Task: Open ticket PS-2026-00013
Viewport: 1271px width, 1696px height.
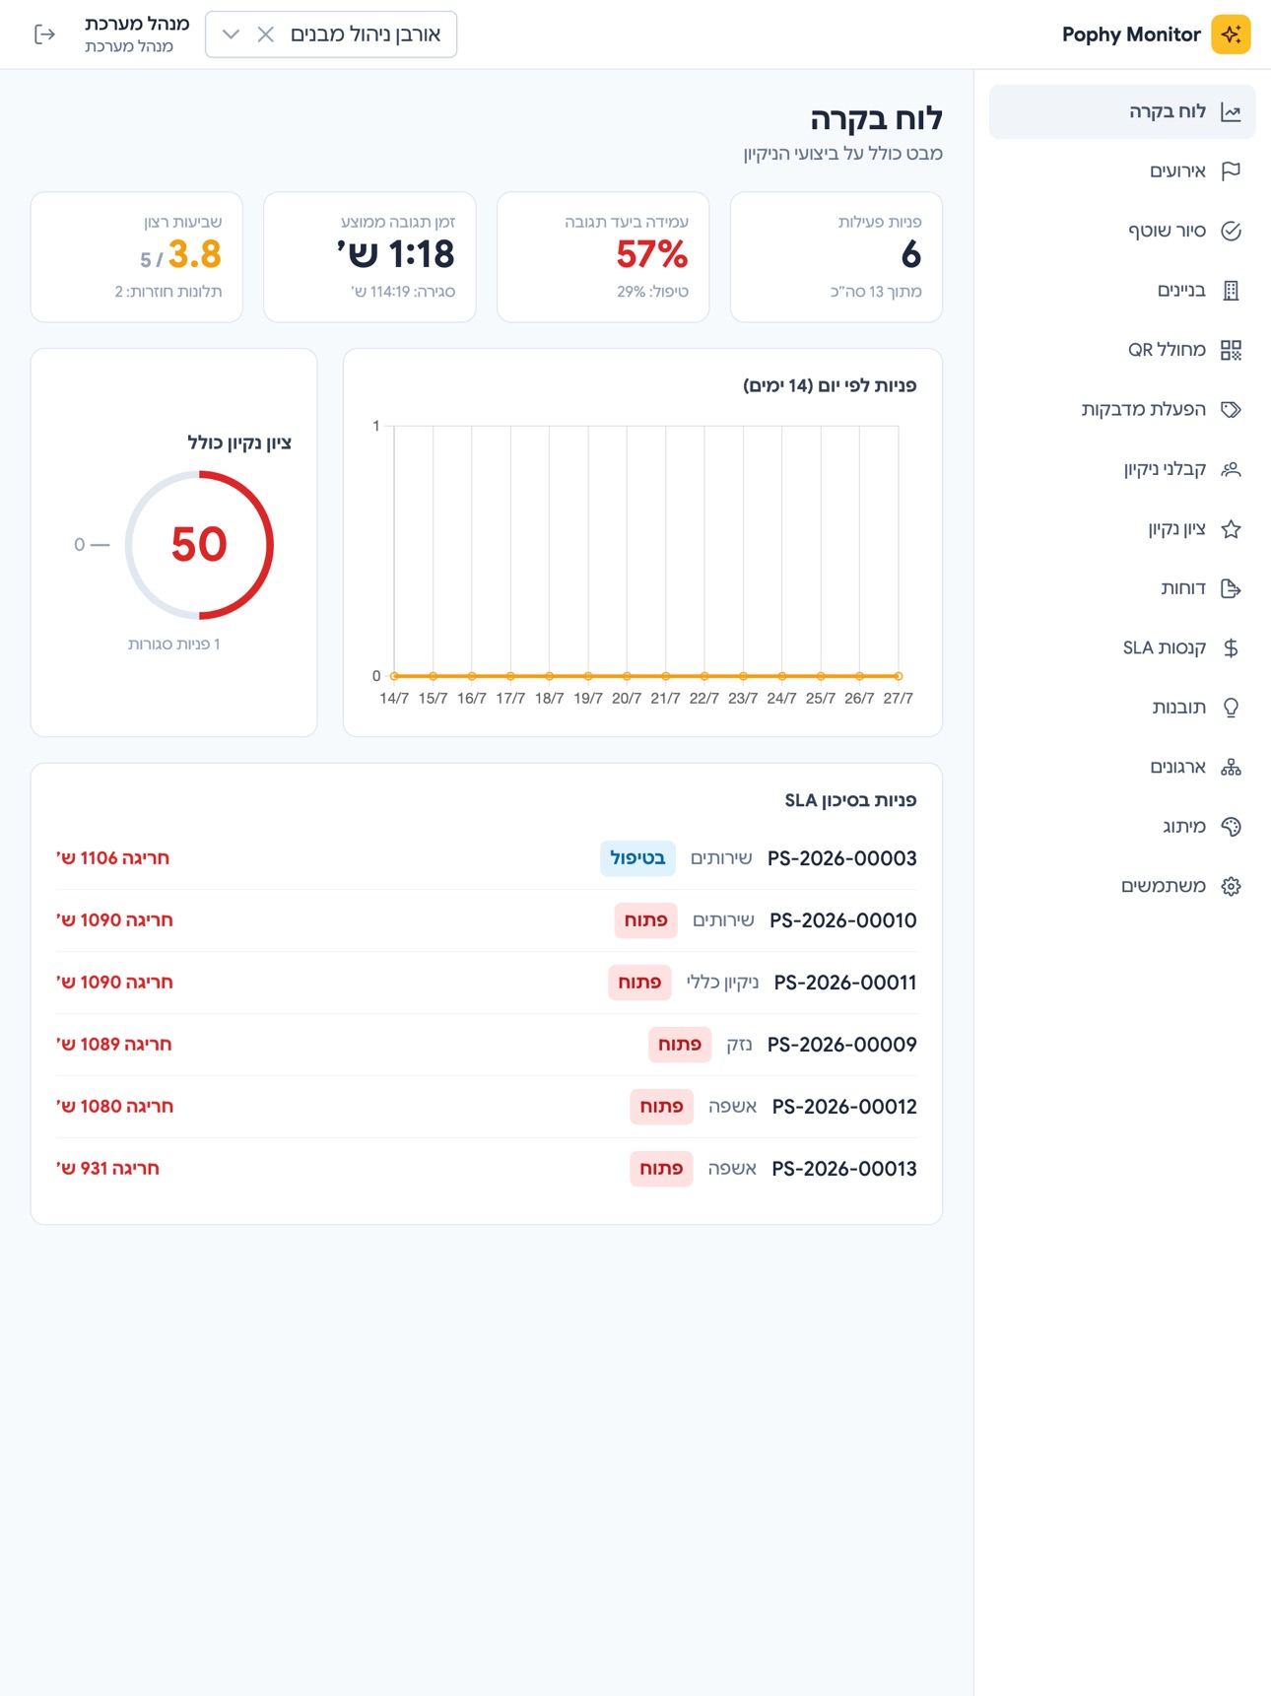Action: point(844,1169)
